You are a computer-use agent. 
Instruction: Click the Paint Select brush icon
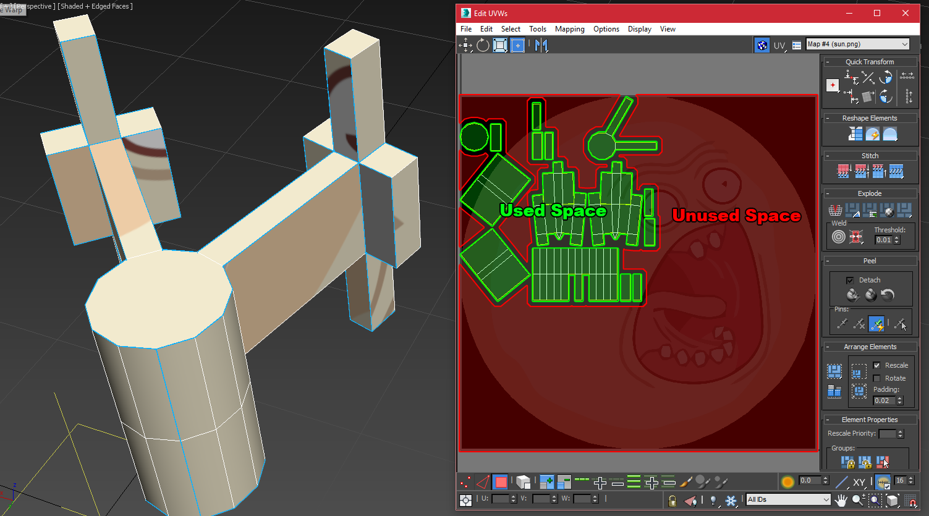(x=687, y=482)
